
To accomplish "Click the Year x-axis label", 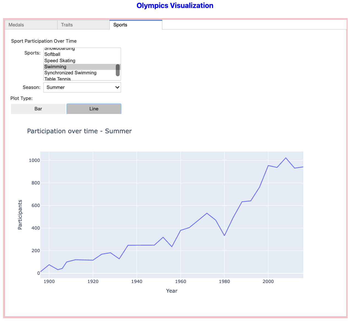I will (172, 291).
